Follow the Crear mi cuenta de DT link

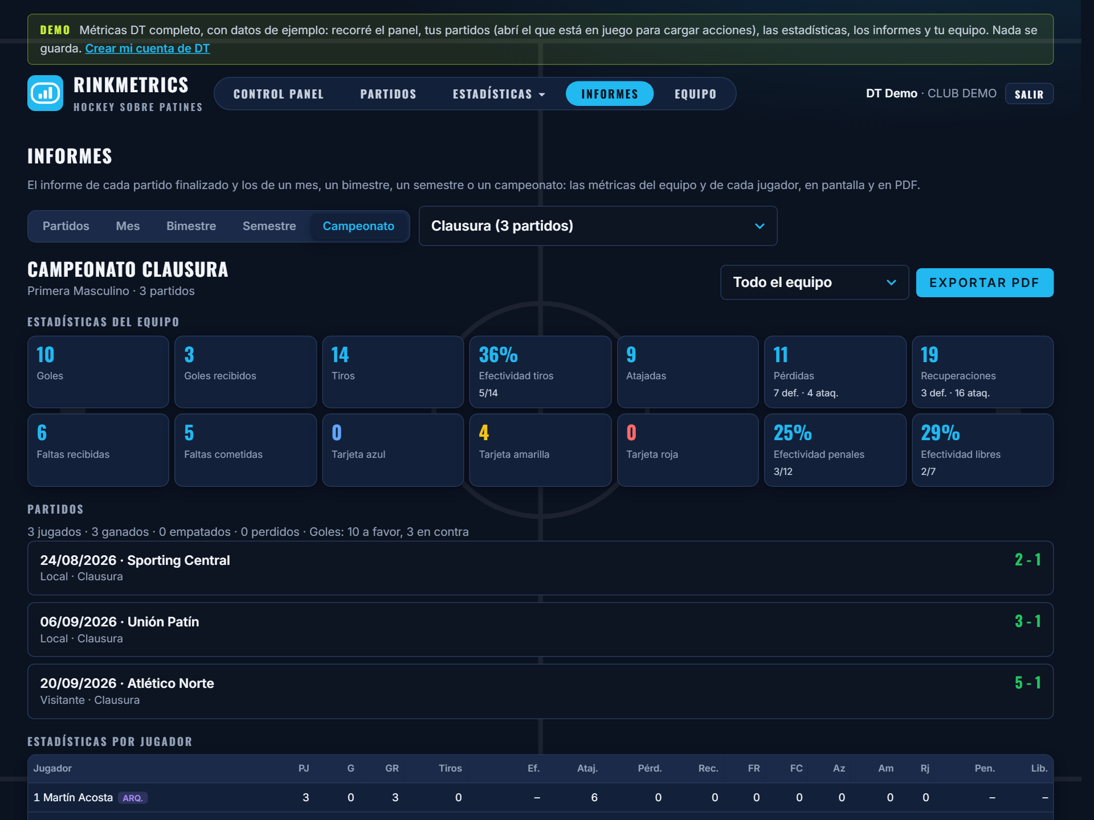click(x=148, y=48)
